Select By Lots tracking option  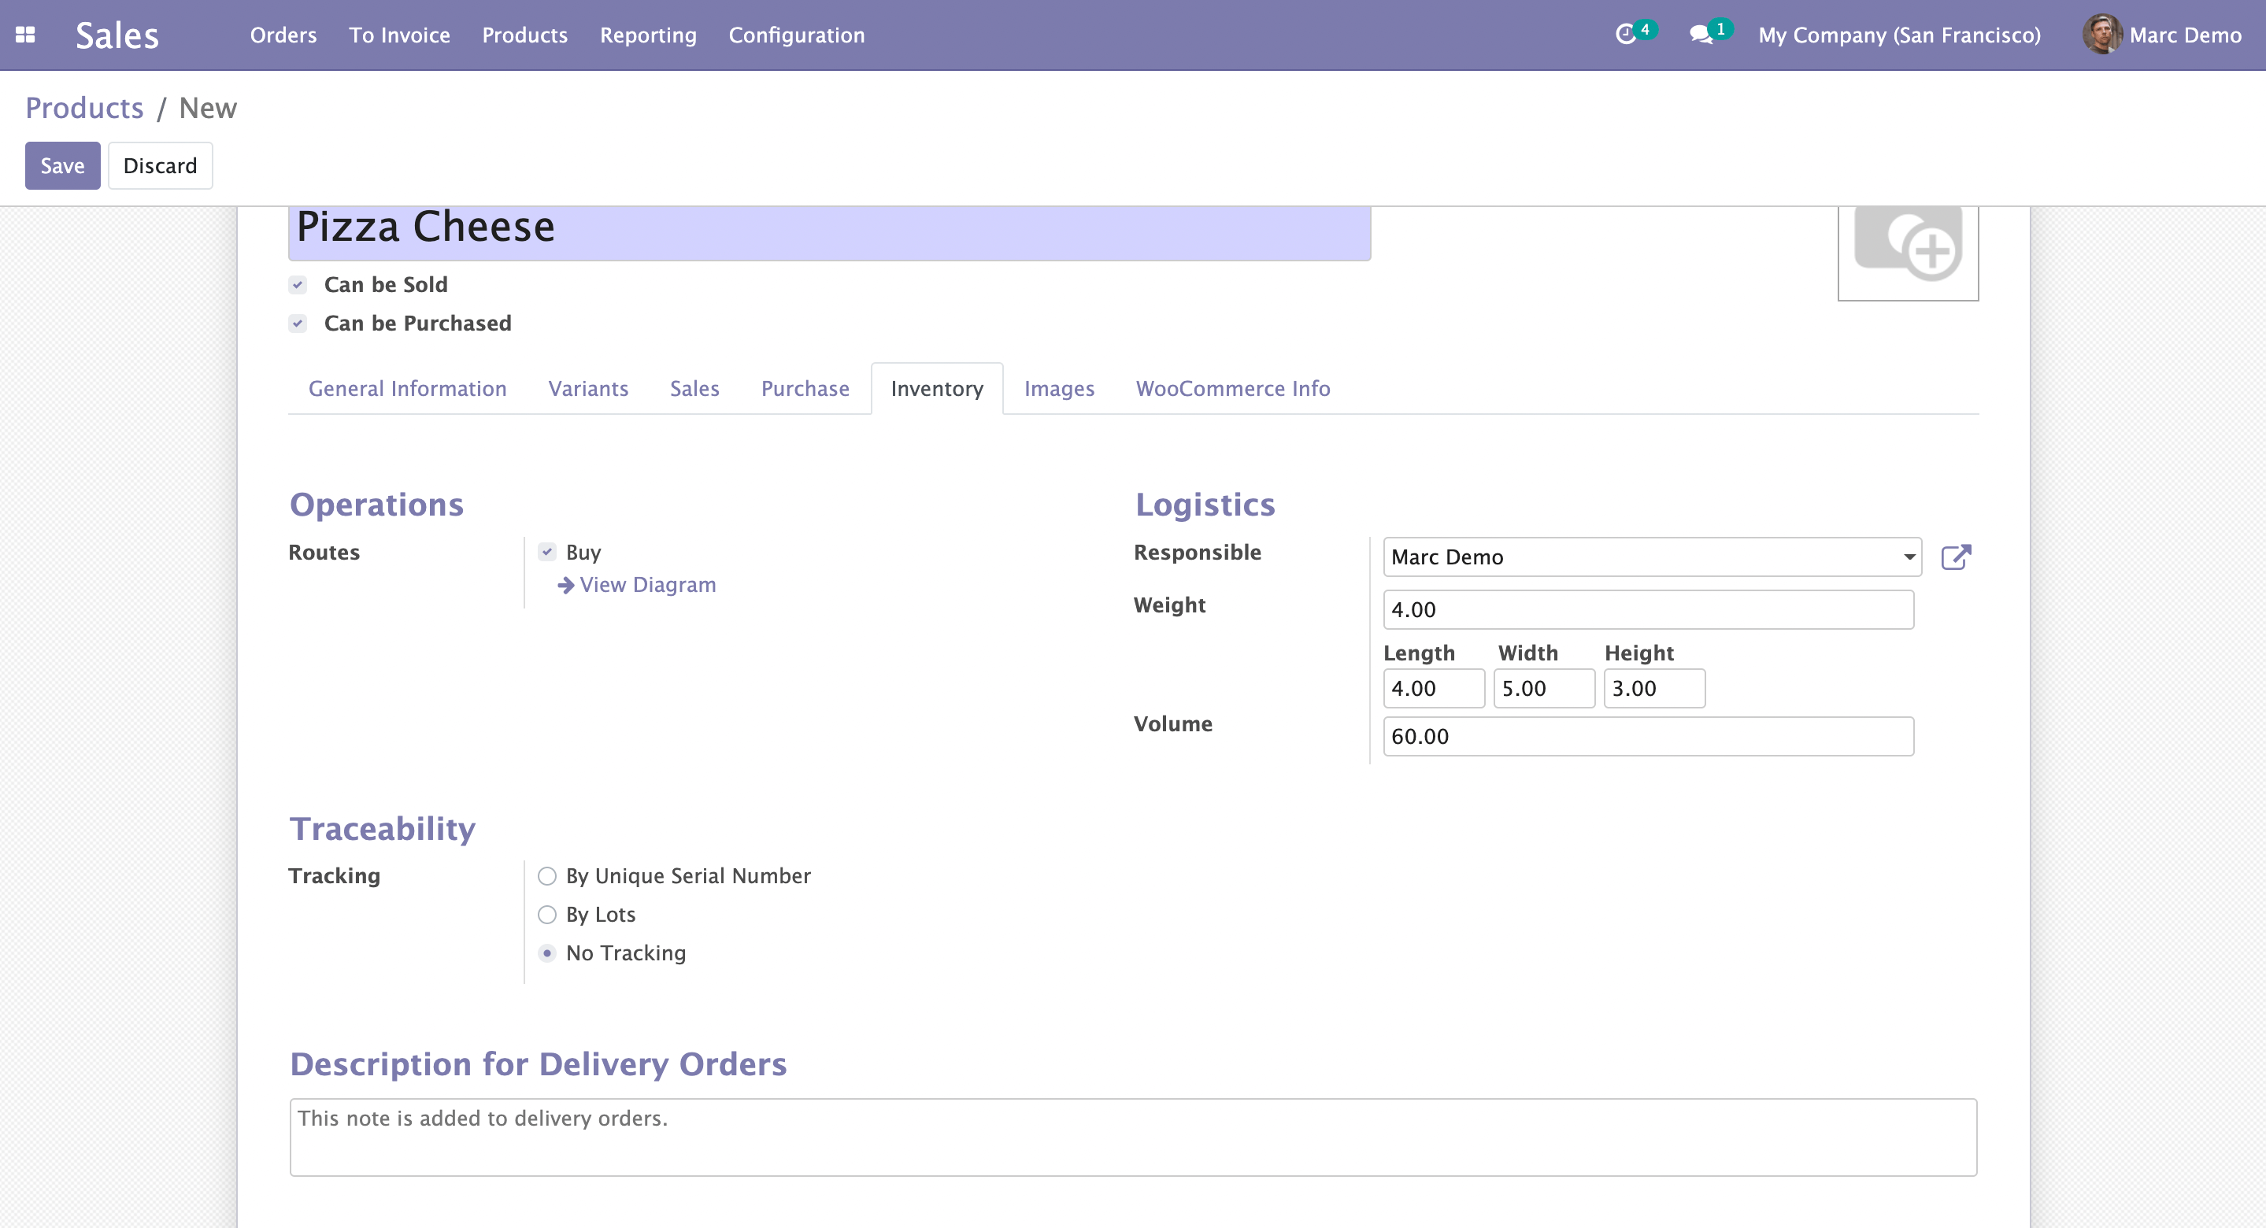pyautogui.click(x=547, y=915)
